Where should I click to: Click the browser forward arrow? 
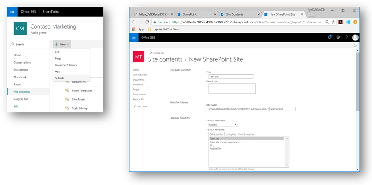(x=140, y=22)
